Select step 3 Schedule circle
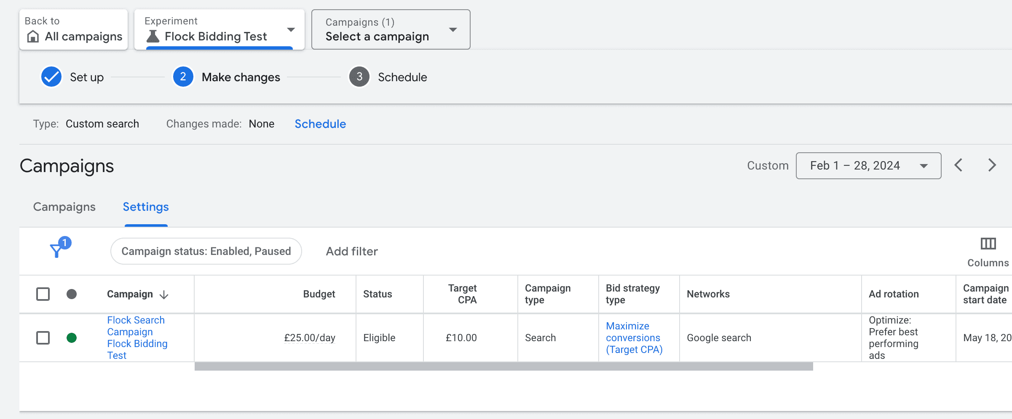Screen dimensions: 1012x419 (x=359, y=77)
